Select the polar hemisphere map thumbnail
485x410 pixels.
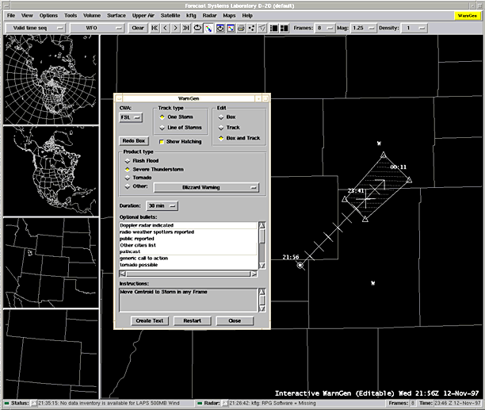[x=51, y=80]
